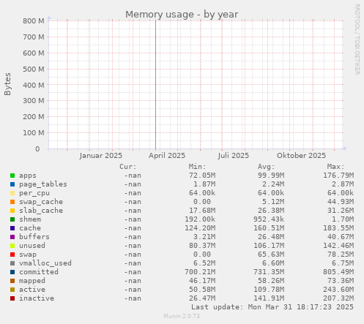
Task: Click the swap_cache orange legend swatch
Action: tap(12, 202)
